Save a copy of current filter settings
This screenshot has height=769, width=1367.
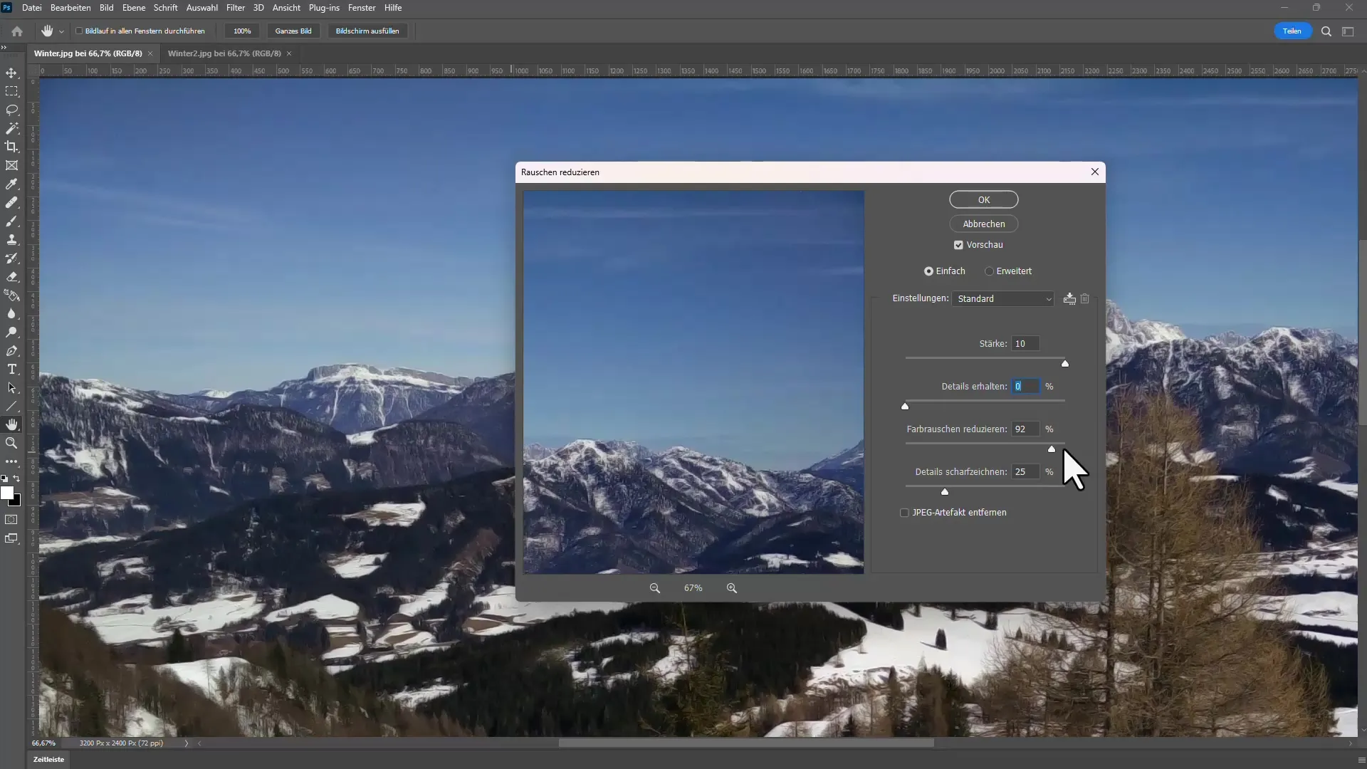coord(1069,298)
